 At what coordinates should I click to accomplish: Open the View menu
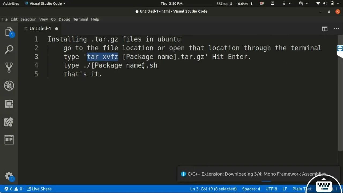pos(43,19)
